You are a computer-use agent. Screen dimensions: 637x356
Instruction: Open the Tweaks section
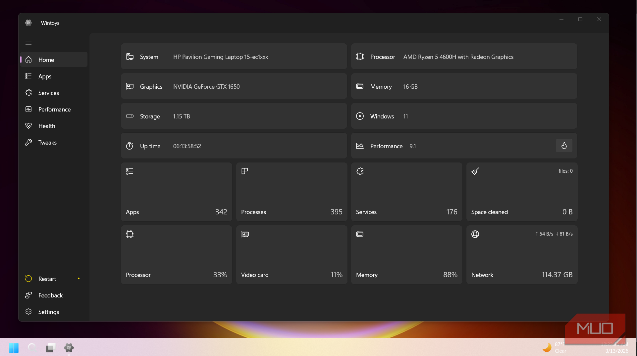(x=54, y=142)
